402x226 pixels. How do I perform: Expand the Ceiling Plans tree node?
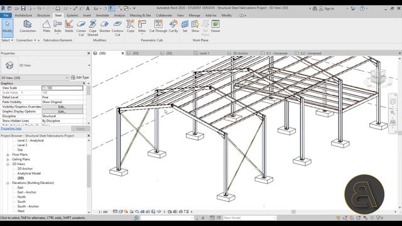[8, 159]
